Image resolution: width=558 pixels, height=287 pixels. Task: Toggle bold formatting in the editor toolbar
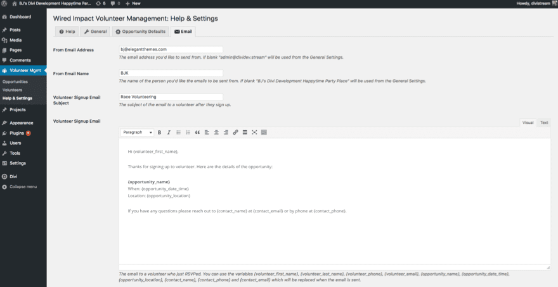(159, 132)
